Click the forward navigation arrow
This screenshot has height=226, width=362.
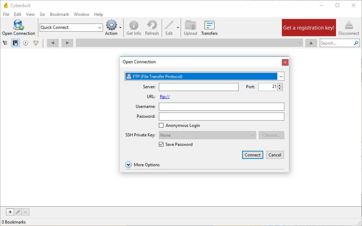pyautogui.click(x=67, y=43)
